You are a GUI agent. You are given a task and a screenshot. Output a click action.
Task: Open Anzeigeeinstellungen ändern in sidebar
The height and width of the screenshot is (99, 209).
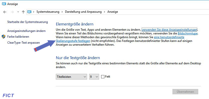[x=26, y=31]
